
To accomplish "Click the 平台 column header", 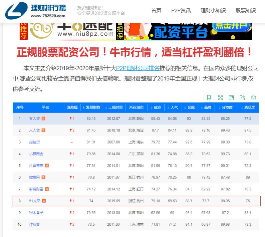I will click(x=45, y=107).
